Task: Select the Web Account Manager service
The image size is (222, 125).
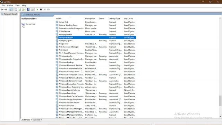Action: (x=69, y=47)
